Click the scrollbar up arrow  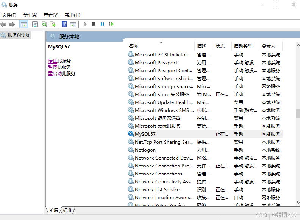click(x=298, y=45)
